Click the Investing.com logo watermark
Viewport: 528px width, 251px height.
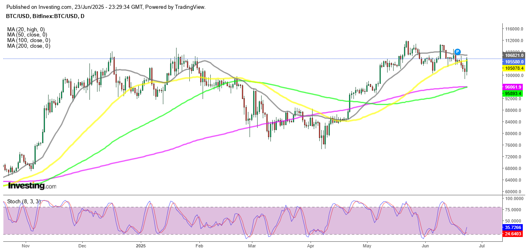point(32,186)
